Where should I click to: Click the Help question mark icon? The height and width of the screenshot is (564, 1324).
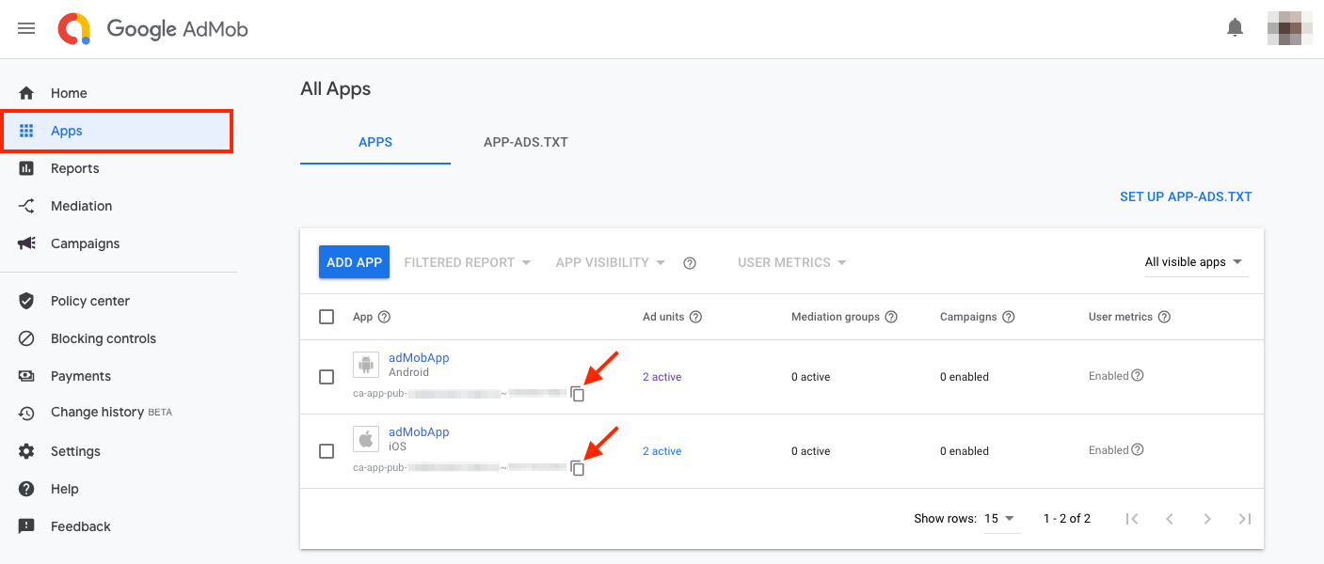[26, 489]
